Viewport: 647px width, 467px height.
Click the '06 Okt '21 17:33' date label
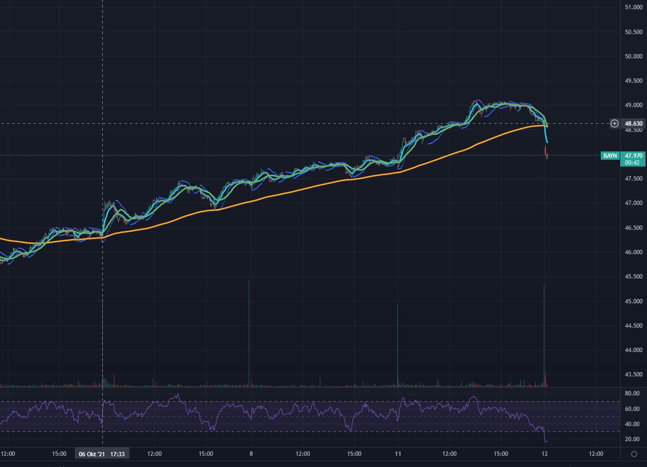[x=102, y=453]
